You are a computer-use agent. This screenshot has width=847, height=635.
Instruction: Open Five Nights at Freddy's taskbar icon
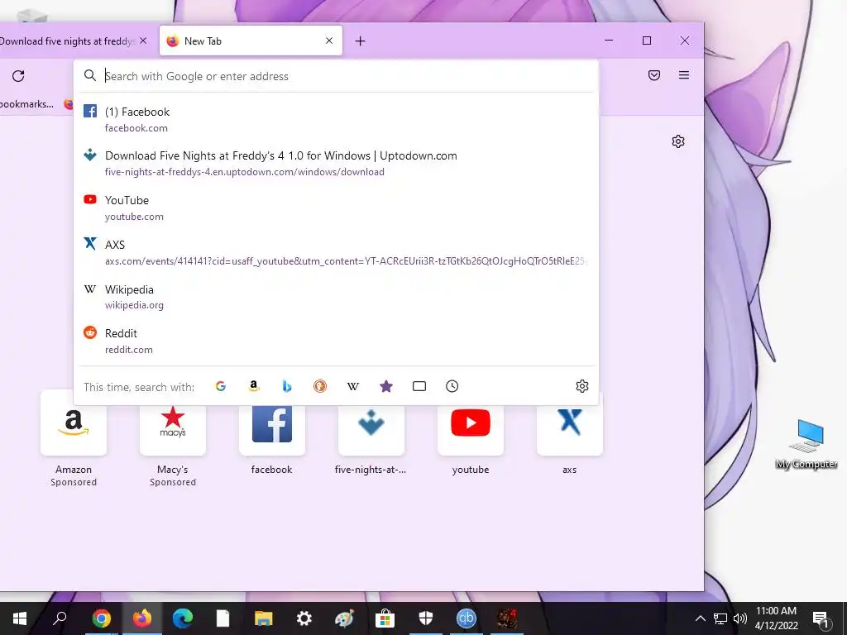point(507,618)
